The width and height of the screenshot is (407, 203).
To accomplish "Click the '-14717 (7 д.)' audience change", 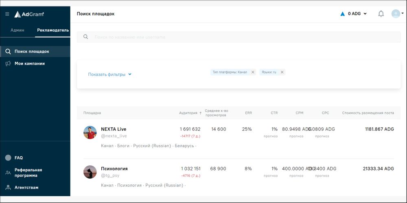I will pos(190,136).
